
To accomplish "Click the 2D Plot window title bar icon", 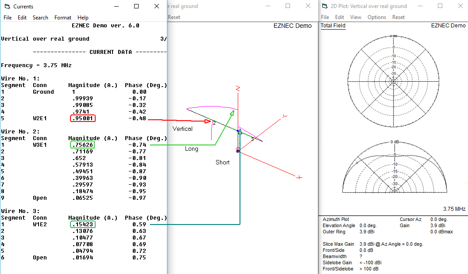I will [325, 6].
